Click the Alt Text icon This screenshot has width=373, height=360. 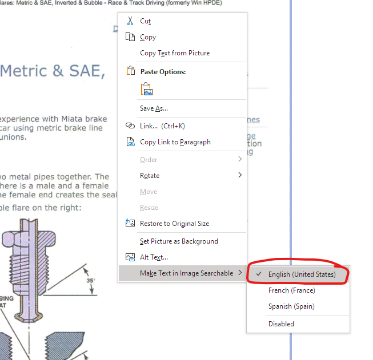129,257
